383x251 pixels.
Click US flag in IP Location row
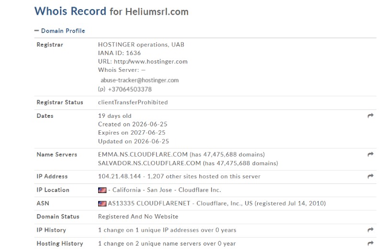coord(102,190)
